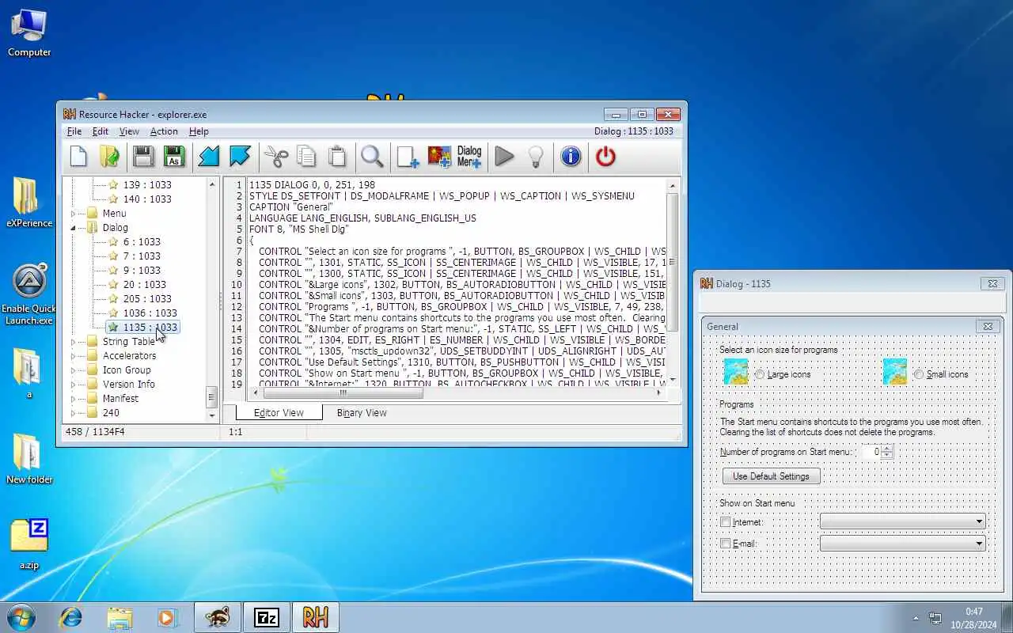1013x633 pixels.
Task: Expand the Menu folder in tree
Action: pyautogui.click(x=74, y=214)
